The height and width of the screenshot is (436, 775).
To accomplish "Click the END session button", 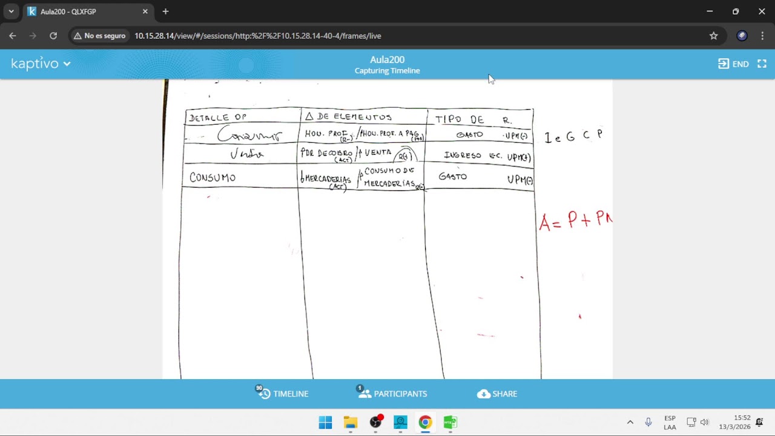I will click(x=733, y=64).
